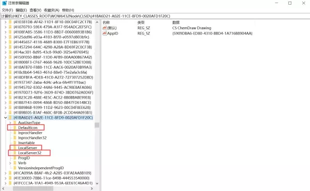This screenshot has height=191, width=310.
Task: Select the LocalServer32 key folder icon
Action: coord(15,153)
